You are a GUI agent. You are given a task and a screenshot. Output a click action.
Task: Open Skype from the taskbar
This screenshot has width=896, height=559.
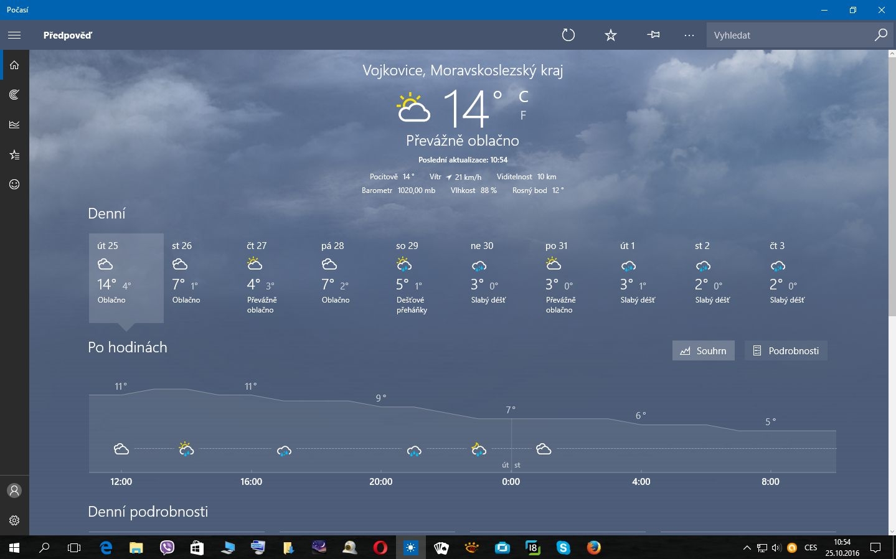(x=564, y=548)
